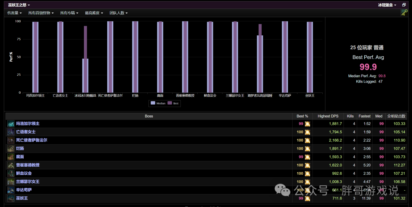Sort table by Best % column

tap(302, 116)
